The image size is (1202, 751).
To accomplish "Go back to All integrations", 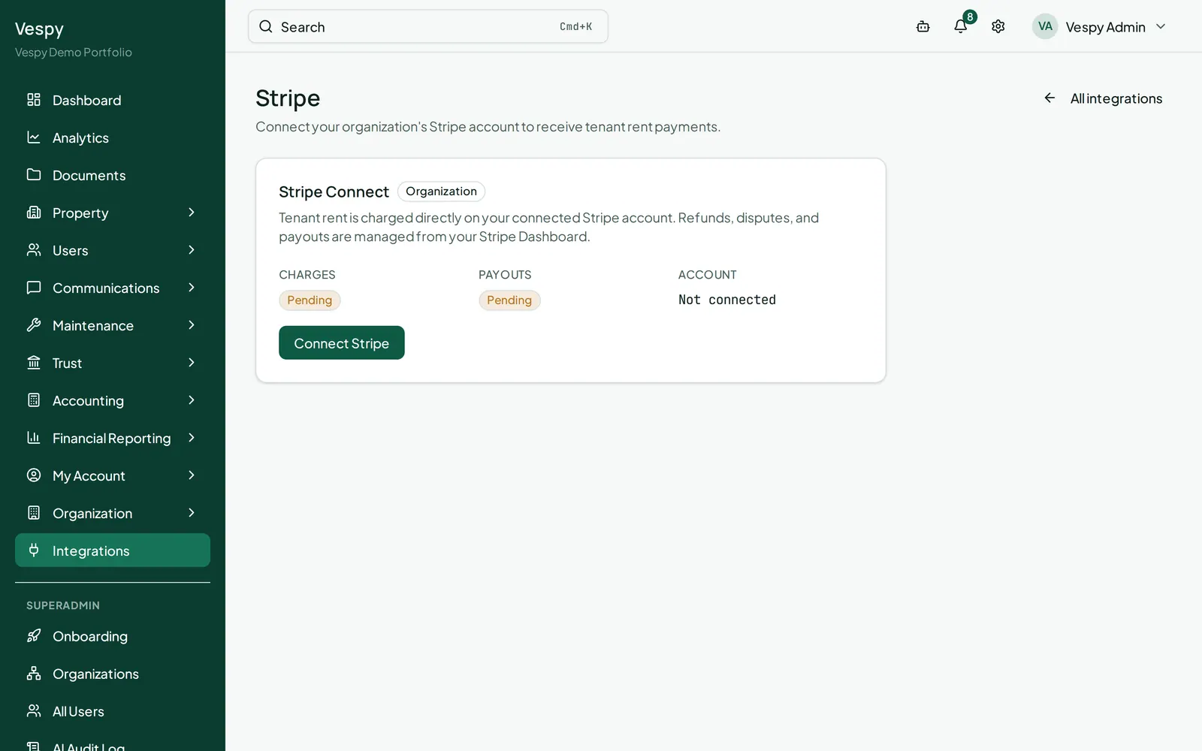I will pos(1103,98).
